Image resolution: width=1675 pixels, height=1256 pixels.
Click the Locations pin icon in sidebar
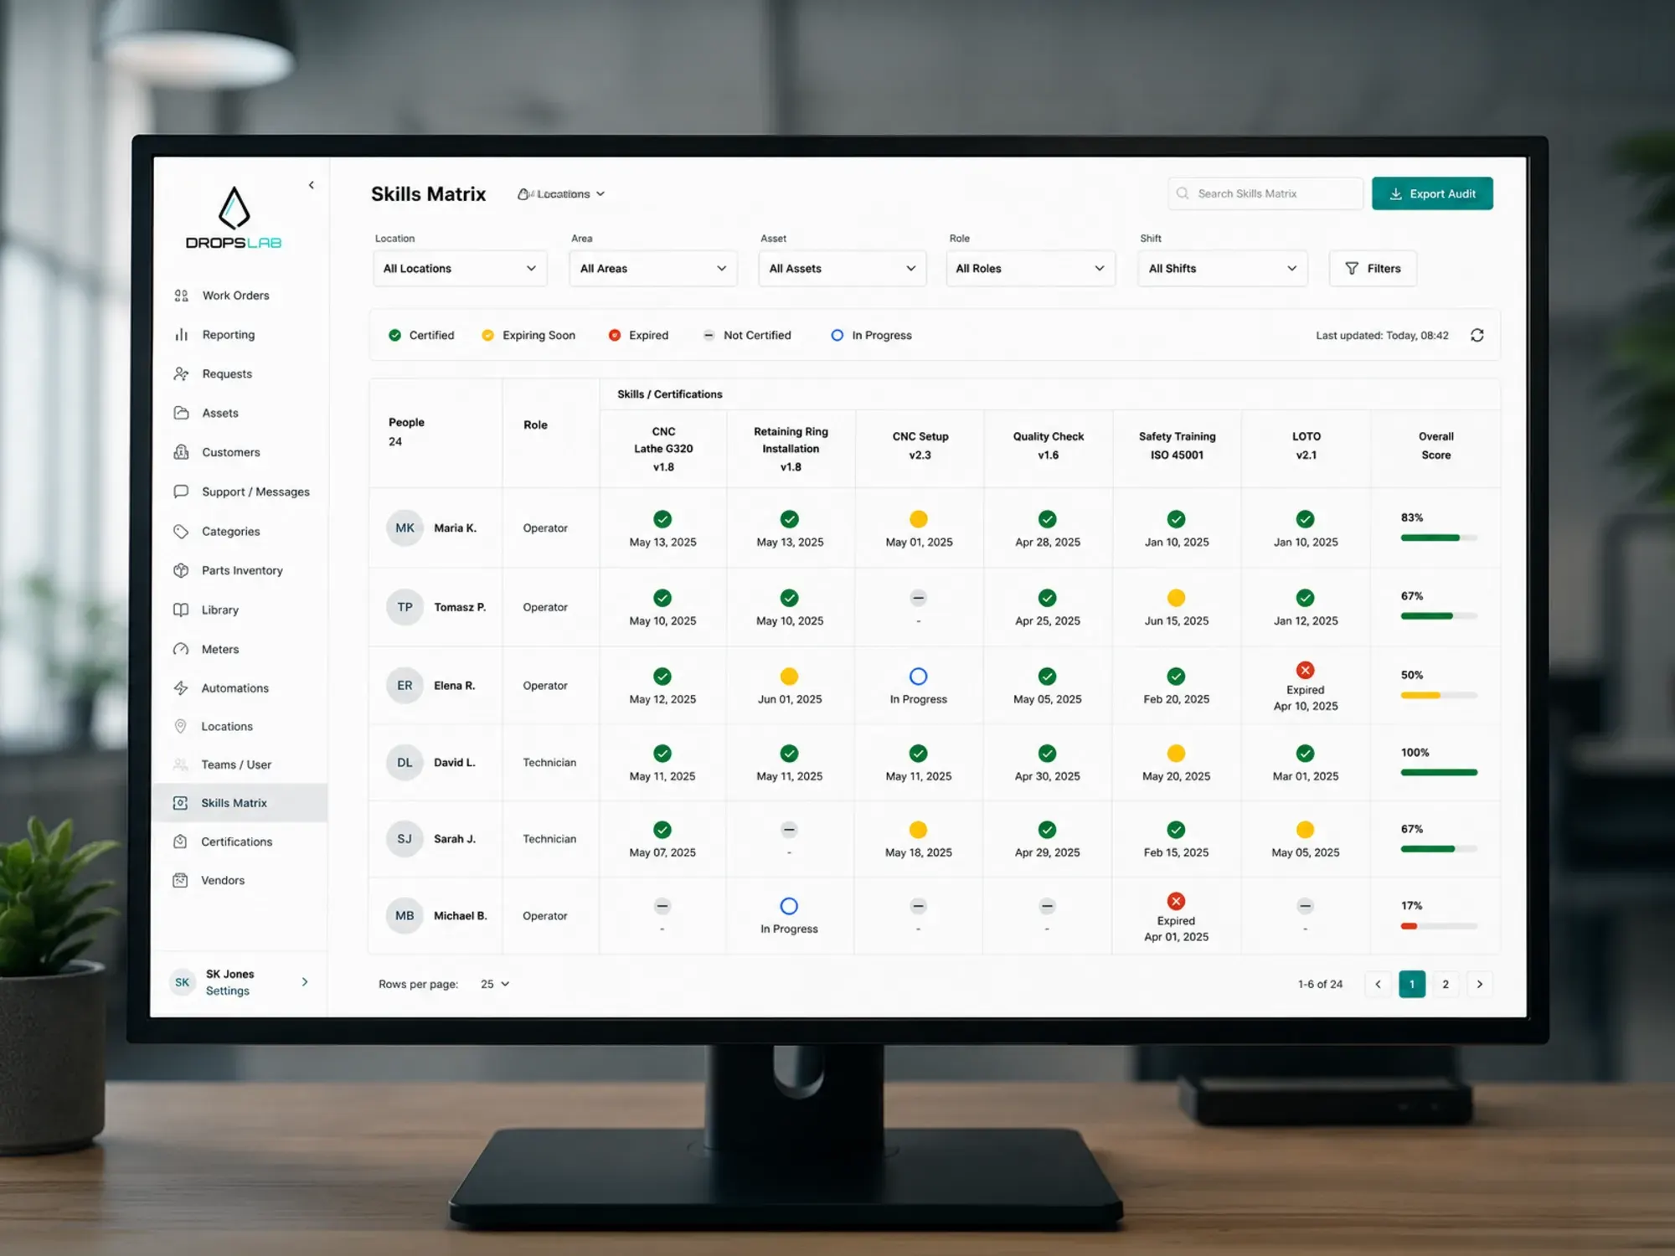click(x=180, y=727)
